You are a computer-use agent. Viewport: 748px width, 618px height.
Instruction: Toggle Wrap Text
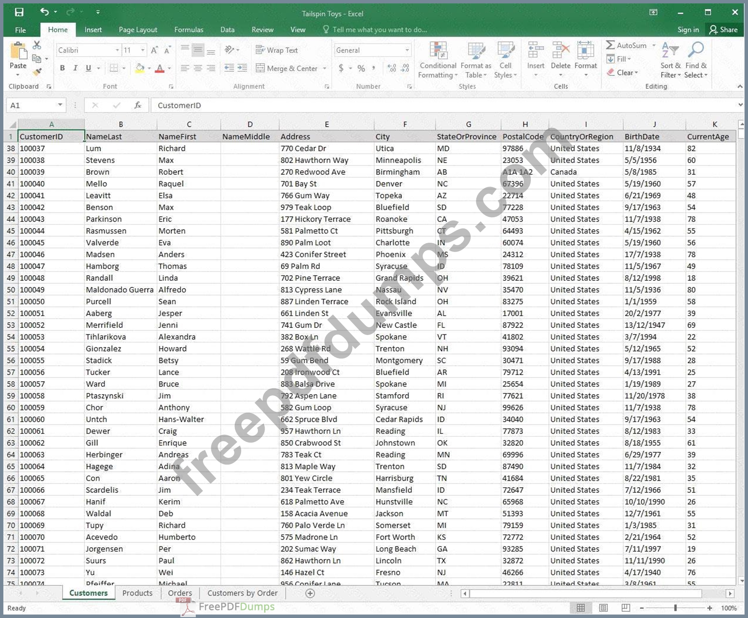(277, 50)
